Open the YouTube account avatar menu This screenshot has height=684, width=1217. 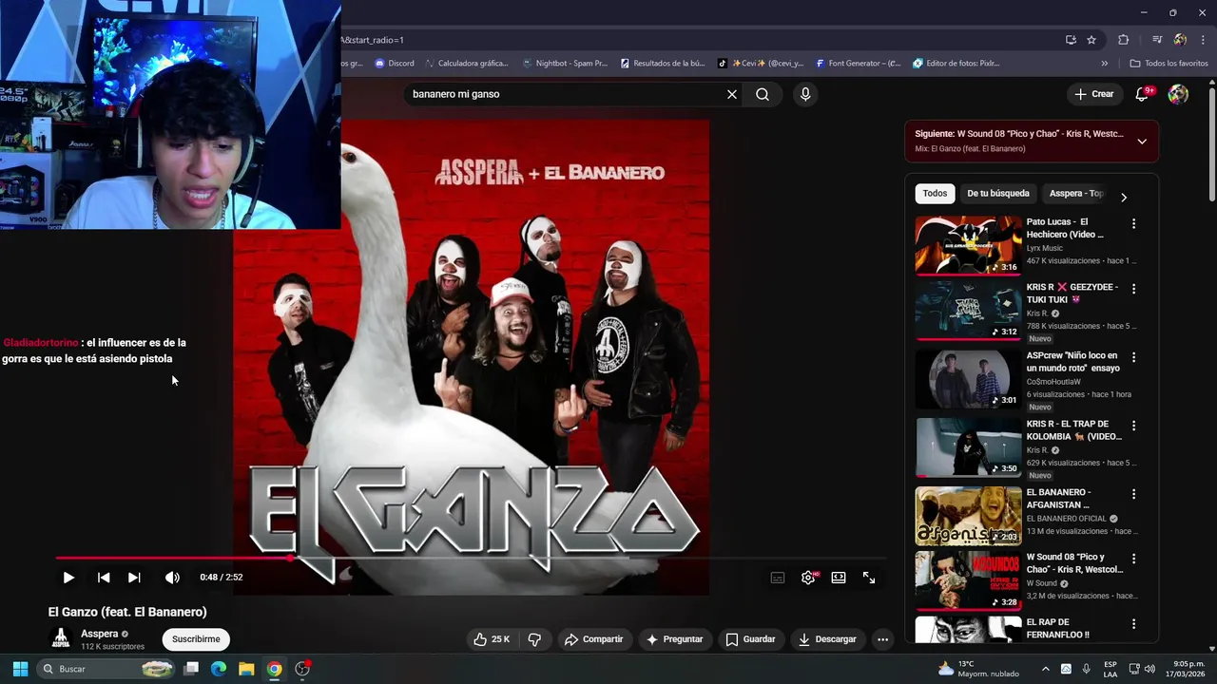pyautogui.click(x=1178, y=94)
